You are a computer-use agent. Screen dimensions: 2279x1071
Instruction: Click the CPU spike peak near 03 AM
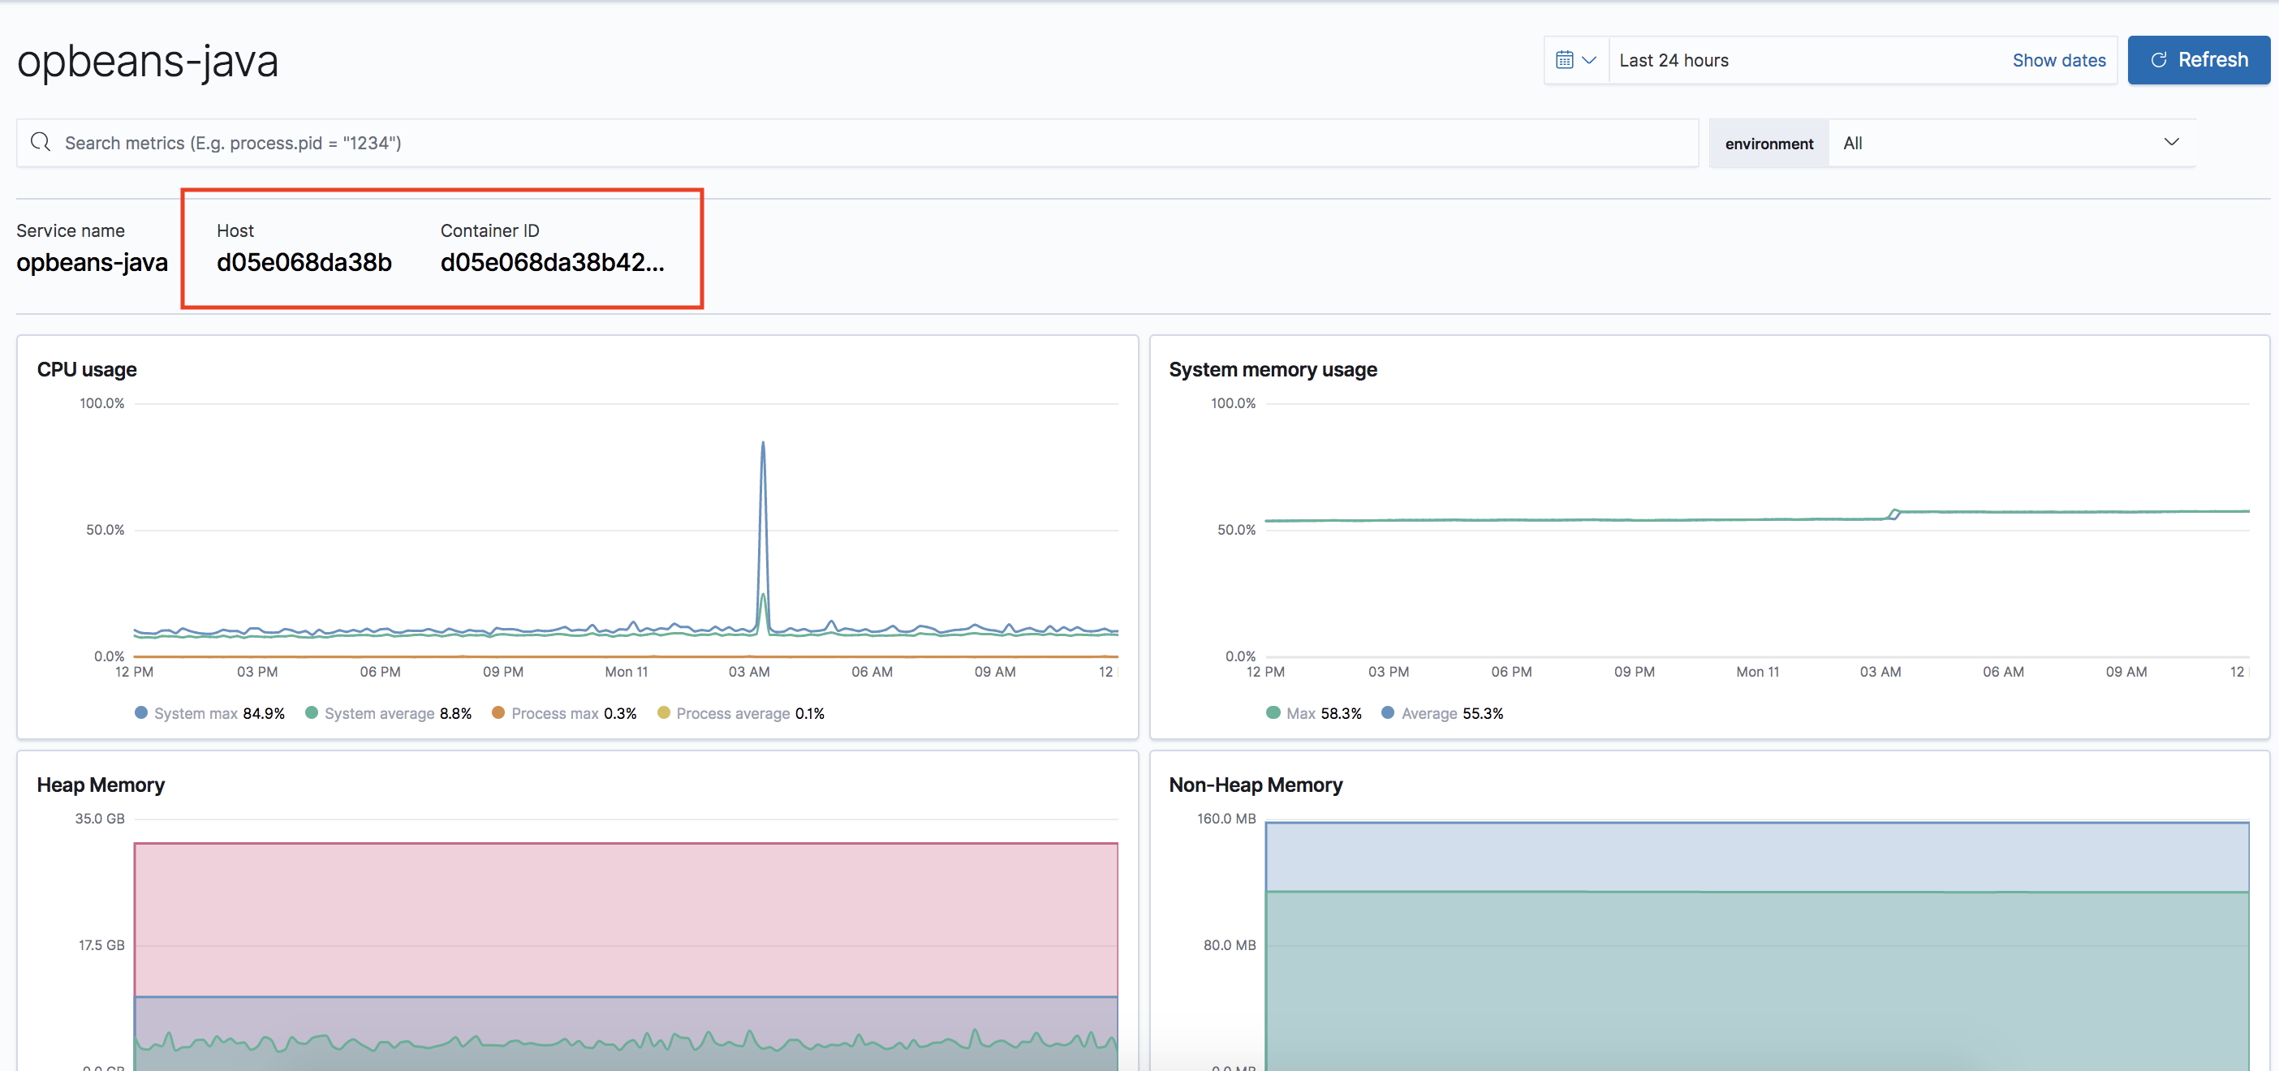763,443
